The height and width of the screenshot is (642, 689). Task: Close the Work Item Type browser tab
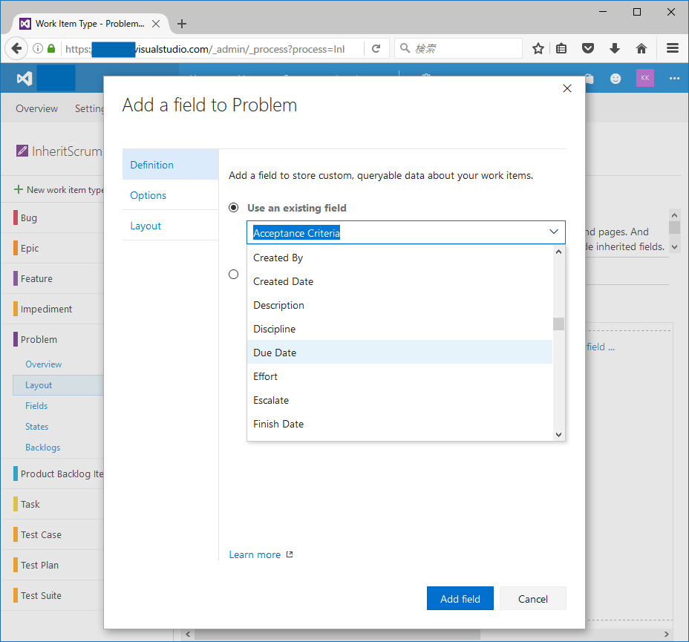156,24
